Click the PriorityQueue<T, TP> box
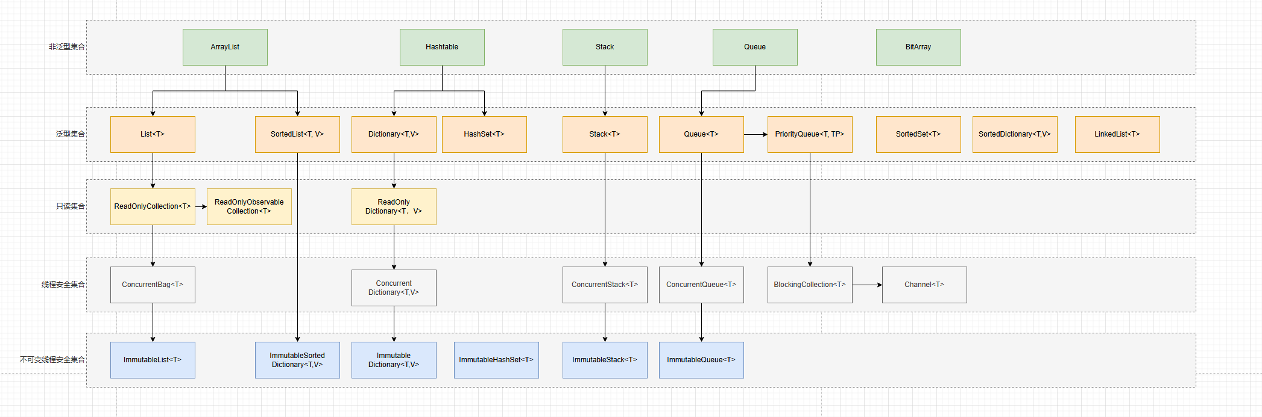The image size is (1262, 417). (810, 134)
